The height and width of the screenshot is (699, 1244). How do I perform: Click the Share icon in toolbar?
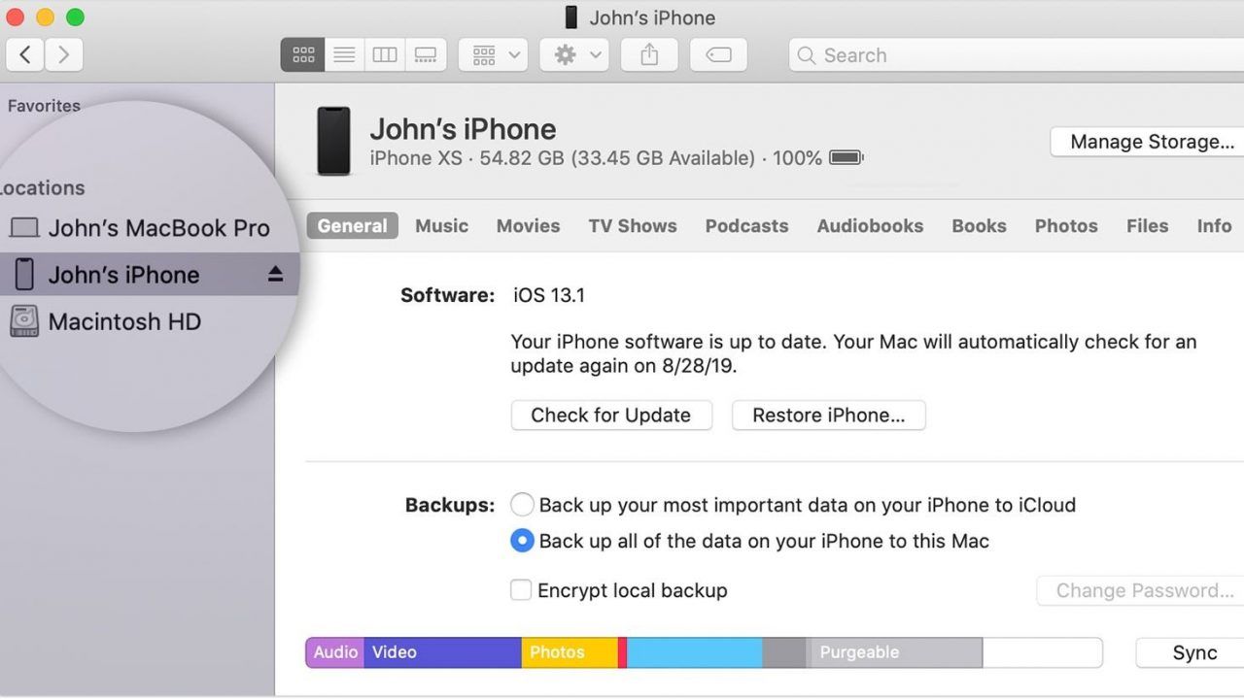point(649,55)
